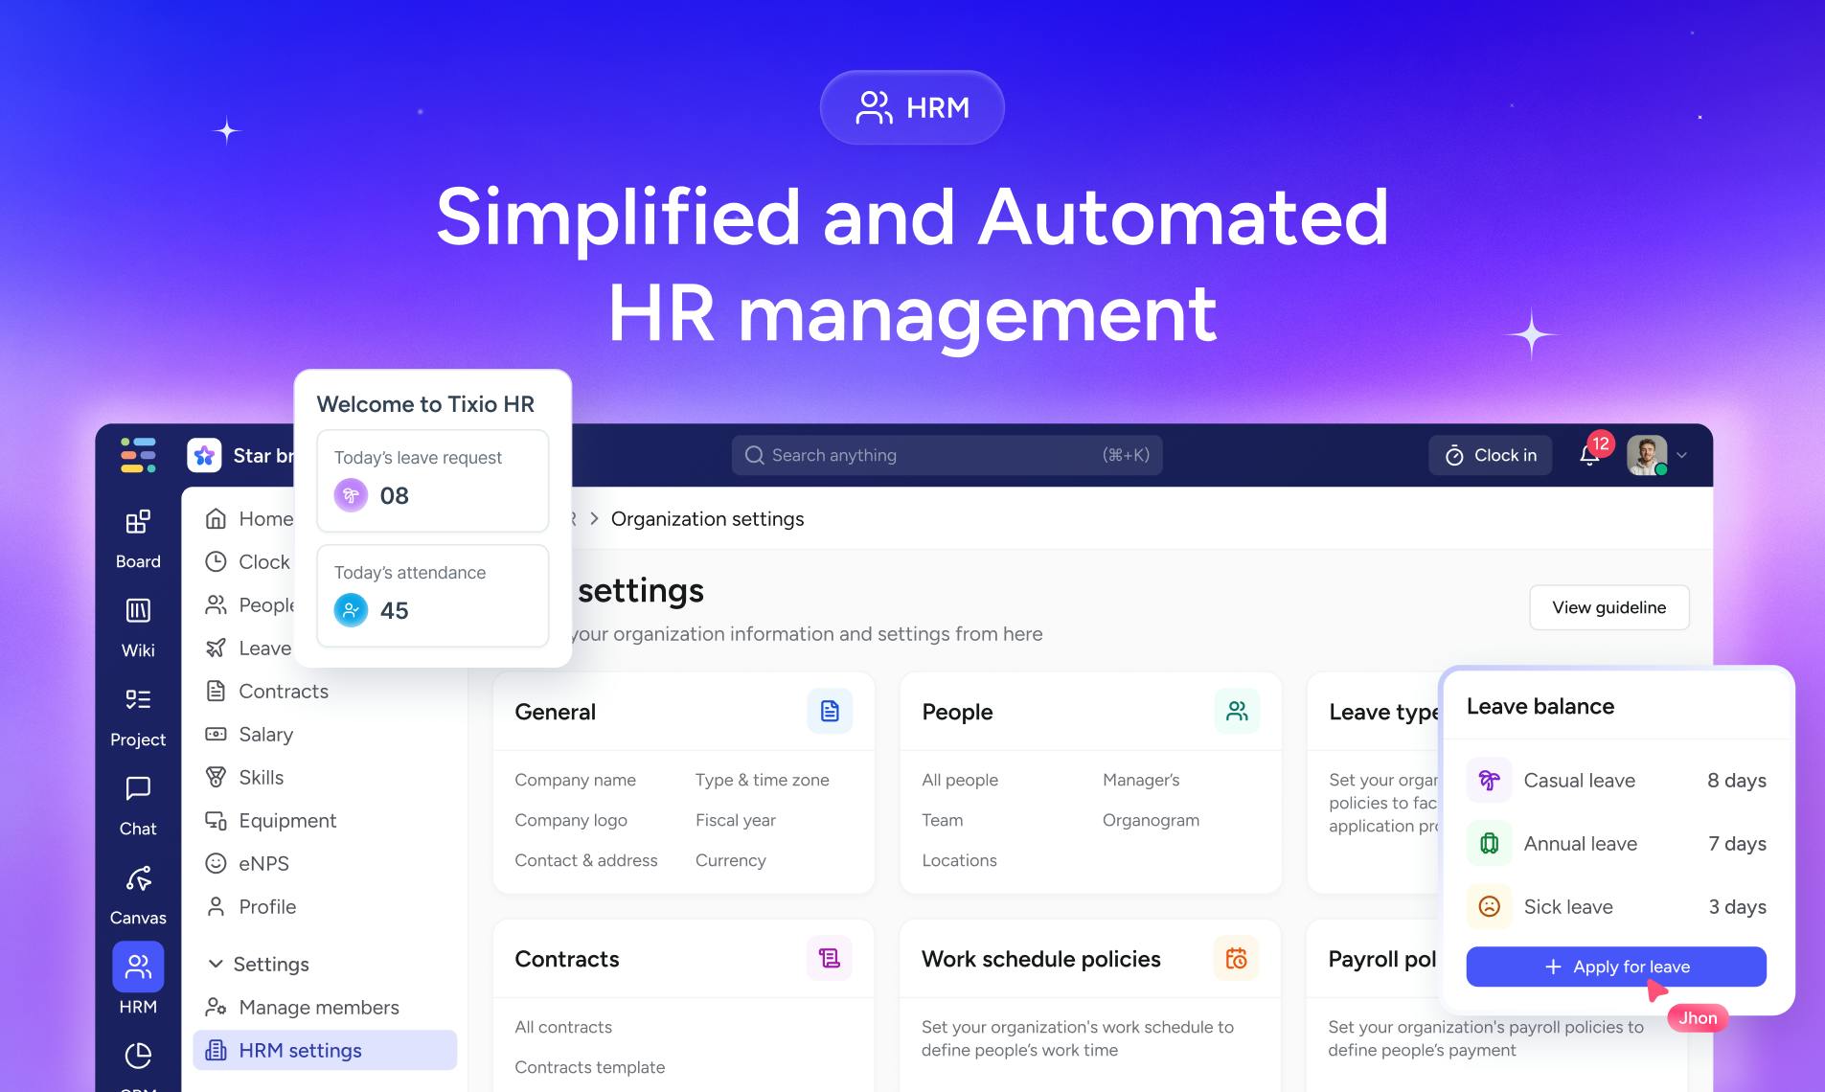Click the leave request palm icon
This screenshot has height=1092, width=1825.
pos(351,495)
